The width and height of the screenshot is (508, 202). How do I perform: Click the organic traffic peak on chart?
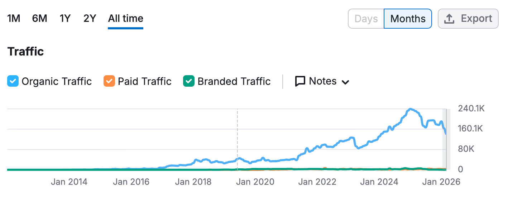(411, 109)
